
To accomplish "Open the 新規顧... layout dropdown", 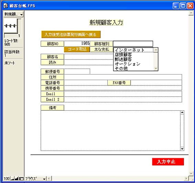I will pyautogui.click(x=13, y=14).
